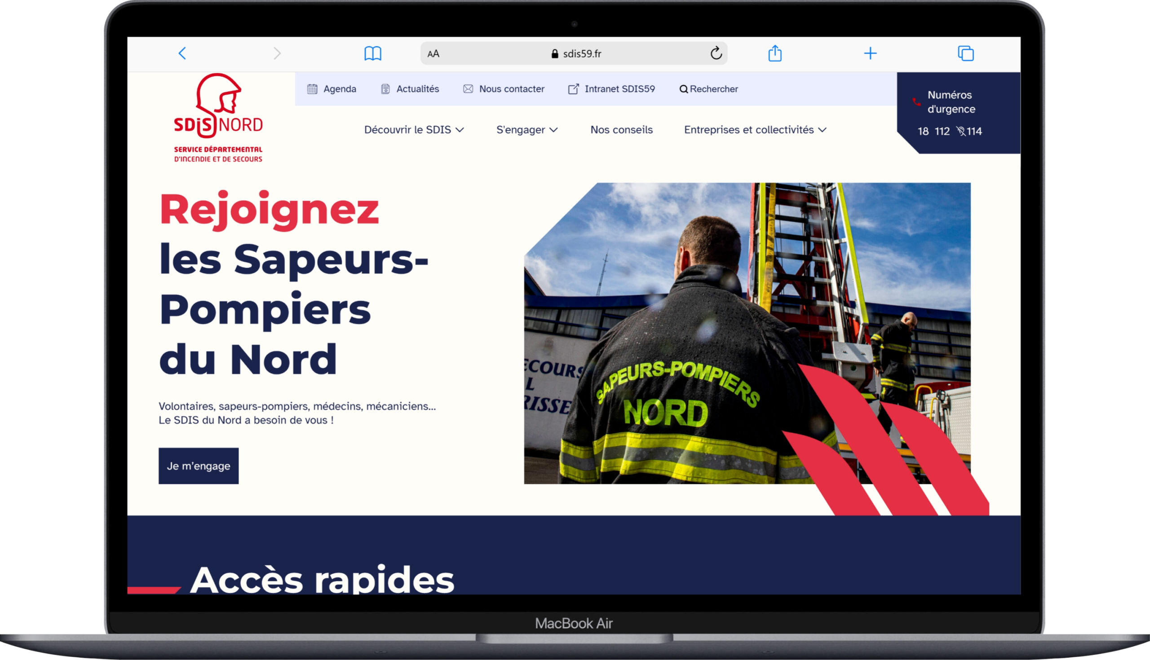Click the Agenda calendar icon

pos(312,89)
